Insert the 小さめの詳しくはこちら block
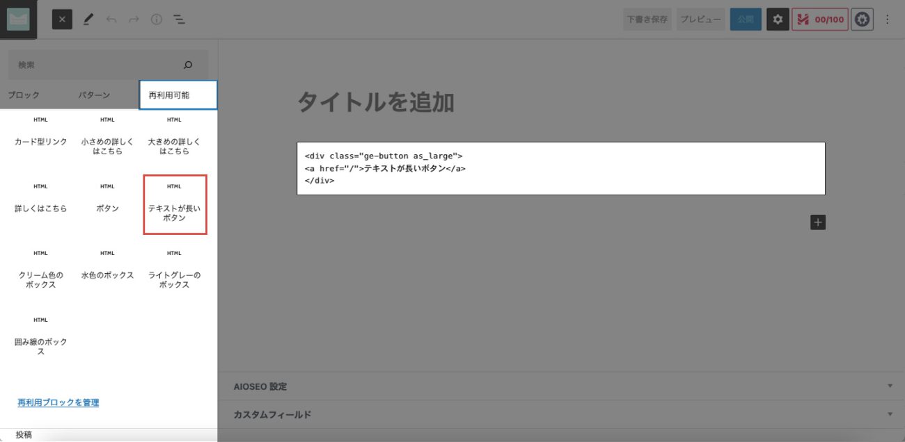905x442 pixels. [x=108, y=136]
